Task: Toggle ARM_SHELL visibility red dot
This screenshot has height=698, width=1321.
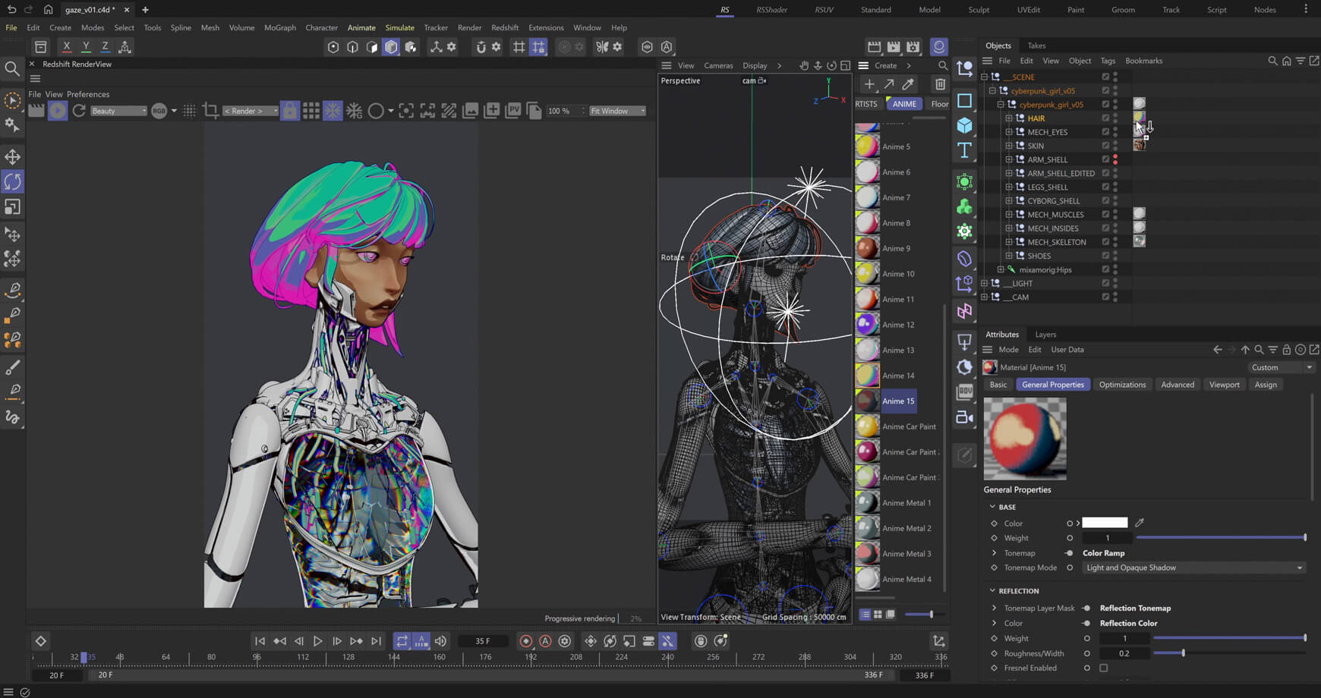Action: pos(1115,159)
